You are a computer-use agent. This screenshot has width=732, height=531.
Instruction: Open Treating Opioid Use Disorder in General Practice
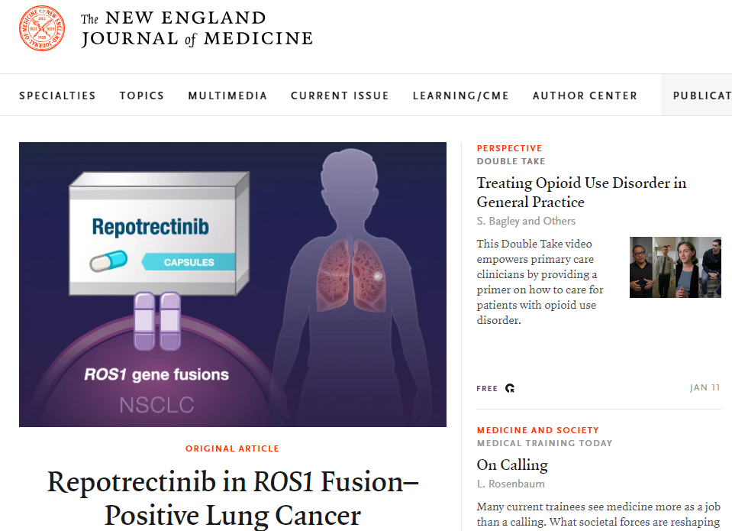point(581,192)
